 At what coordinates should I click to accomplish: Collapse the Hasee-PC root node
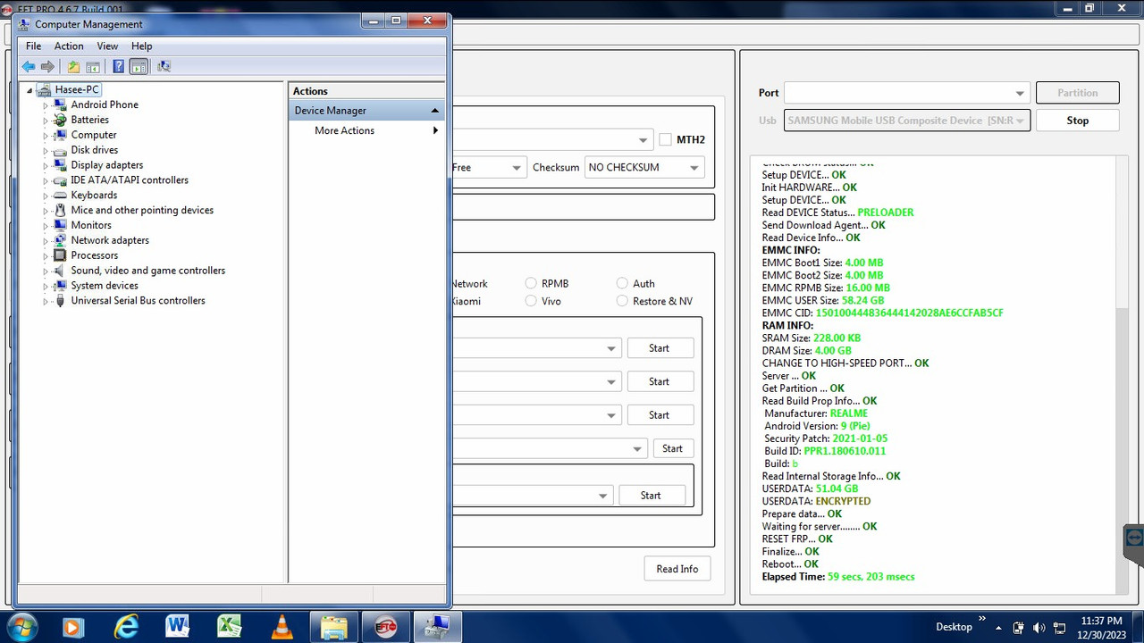click(x=29, y=90)
